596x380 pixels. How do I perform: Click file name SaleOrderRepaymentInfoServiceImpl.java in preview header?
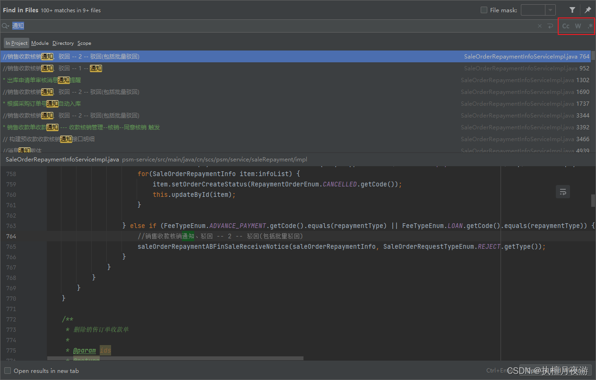[x=62, y=160]
